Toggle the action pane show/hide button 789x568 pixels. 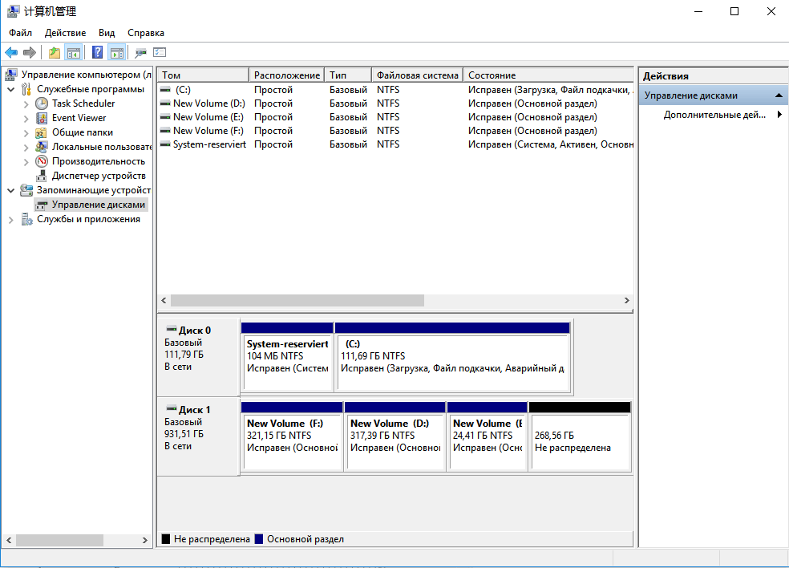click(116, 53)
